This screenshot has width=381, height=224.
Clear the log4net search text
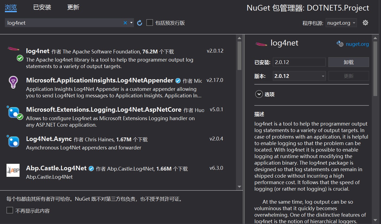[x=125, y=23]
